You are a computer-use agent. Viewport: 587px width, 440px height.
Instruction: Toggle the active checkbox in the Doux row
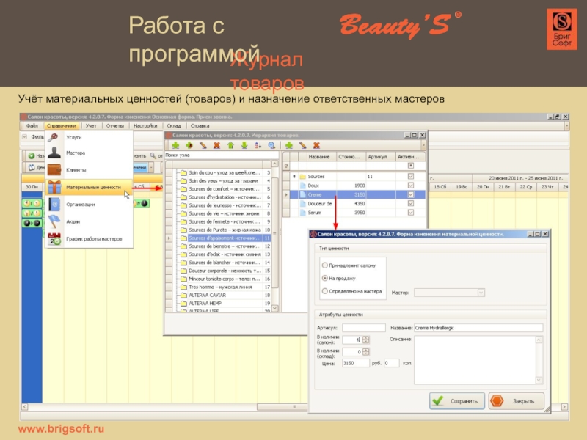pyautogui.click(x=411, y=186)
